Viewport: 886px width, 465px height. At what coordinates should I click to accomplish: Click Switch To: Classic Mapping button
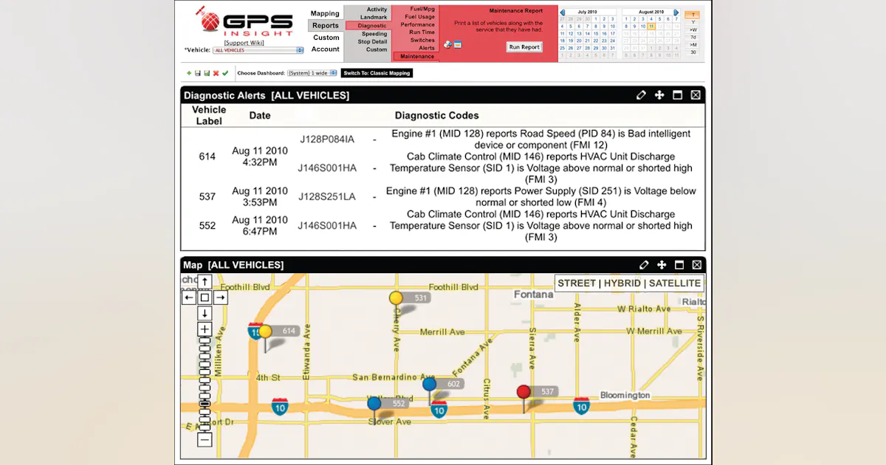[x=377, y=73]
